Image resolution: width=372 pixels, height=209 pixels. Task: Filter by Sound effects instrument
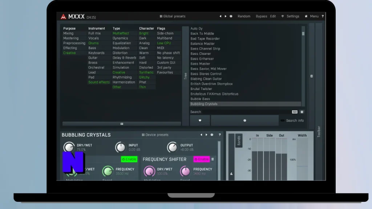99,82
